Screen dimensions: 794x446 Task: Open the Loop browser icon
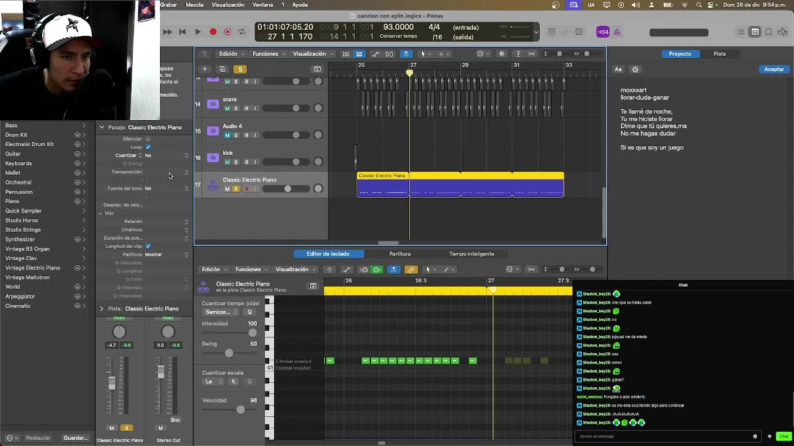[769, 32]
